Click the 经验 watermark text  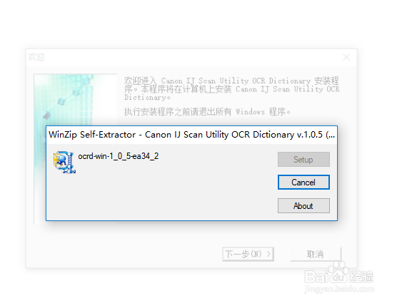(361, 277)
